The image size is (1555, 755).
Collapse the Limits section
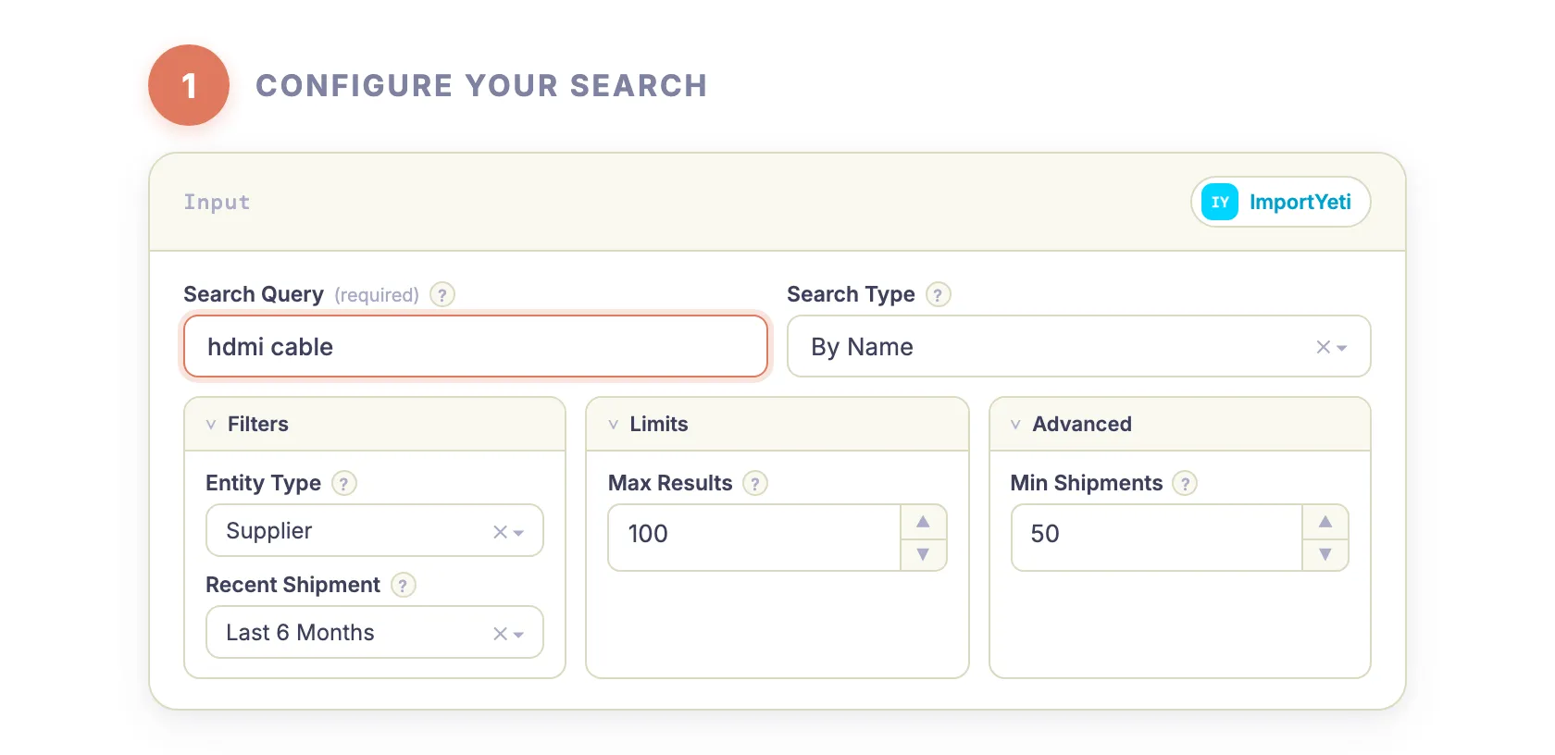[x=614, y=424]
